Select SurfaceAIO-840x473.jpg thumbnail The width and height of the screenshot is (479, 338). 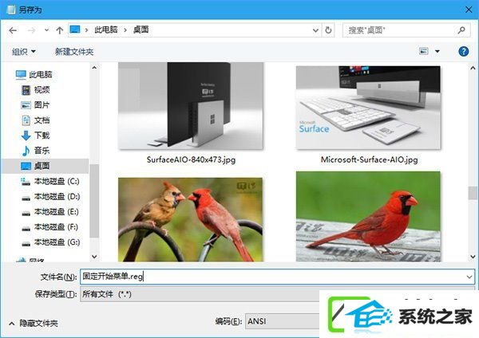(x=191, y=106)
